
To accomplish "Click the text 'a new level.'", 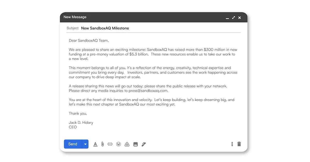I will click(79, 59).
